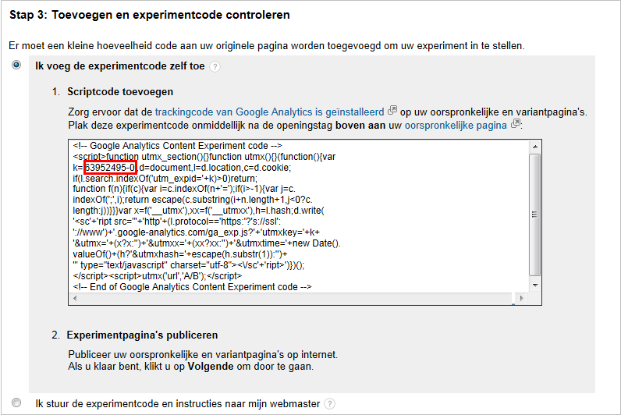This screenshot has height=415, width=621.
Task: Click 'Scriptcode toevoegen' heading
Action: pyautogui.click(x=120, y=92)
